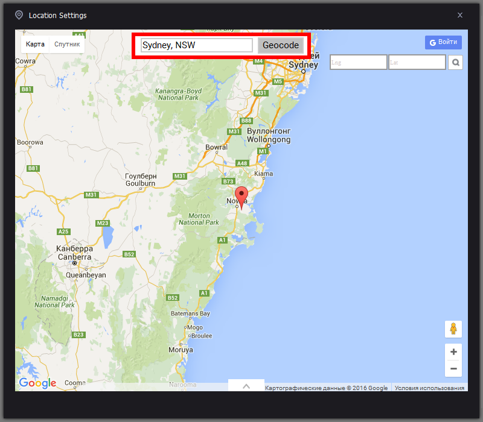Expand the bottom chevron panel
This screenshot has width=483, height=422.
pyautogui.click(x=246, y=386)
